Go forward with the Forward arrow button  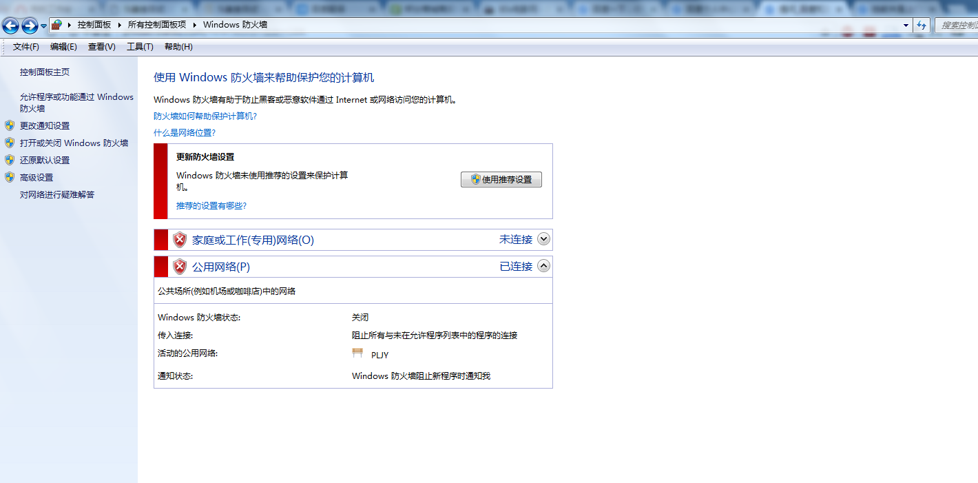click(30, 26)
